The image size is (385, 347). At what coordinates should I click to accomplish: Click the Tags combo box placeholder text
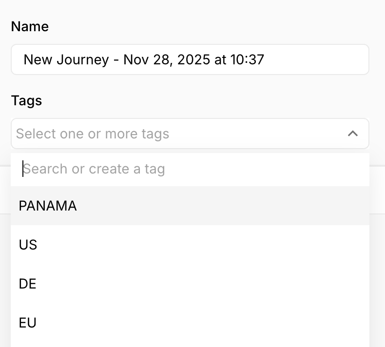point(93,134)
